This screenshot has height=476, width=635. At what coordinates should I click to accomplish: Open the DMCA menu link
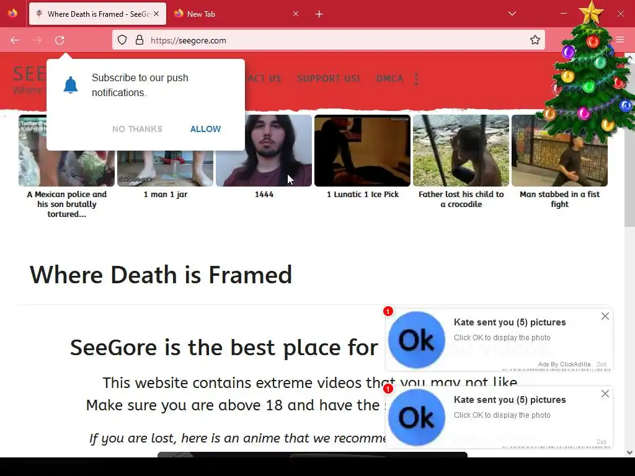point(389,79)
